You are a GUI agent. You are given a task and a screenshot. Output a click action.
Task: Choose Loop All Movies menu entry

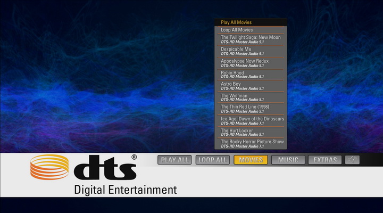pos(251,30)
